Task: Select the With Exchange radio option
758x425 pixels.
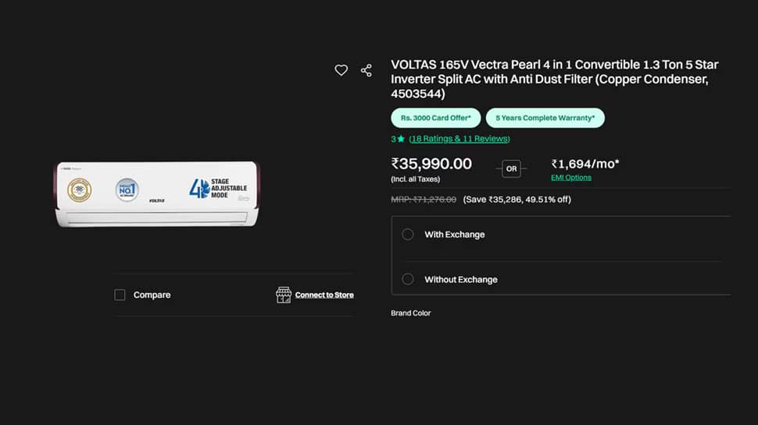Action: tap(407, 235)
